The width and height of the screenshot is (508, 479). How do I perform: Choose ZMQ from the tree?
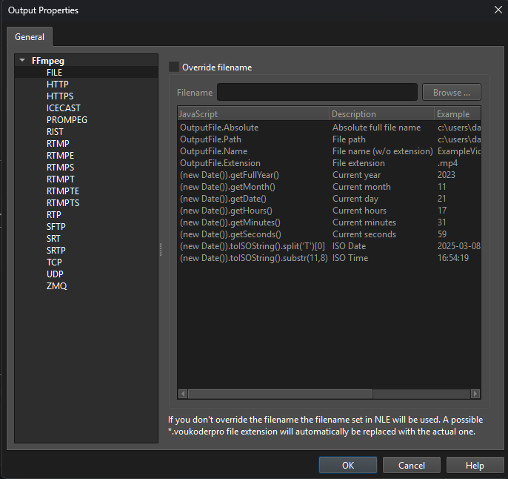pyautogui.click(x=56, y=286)
